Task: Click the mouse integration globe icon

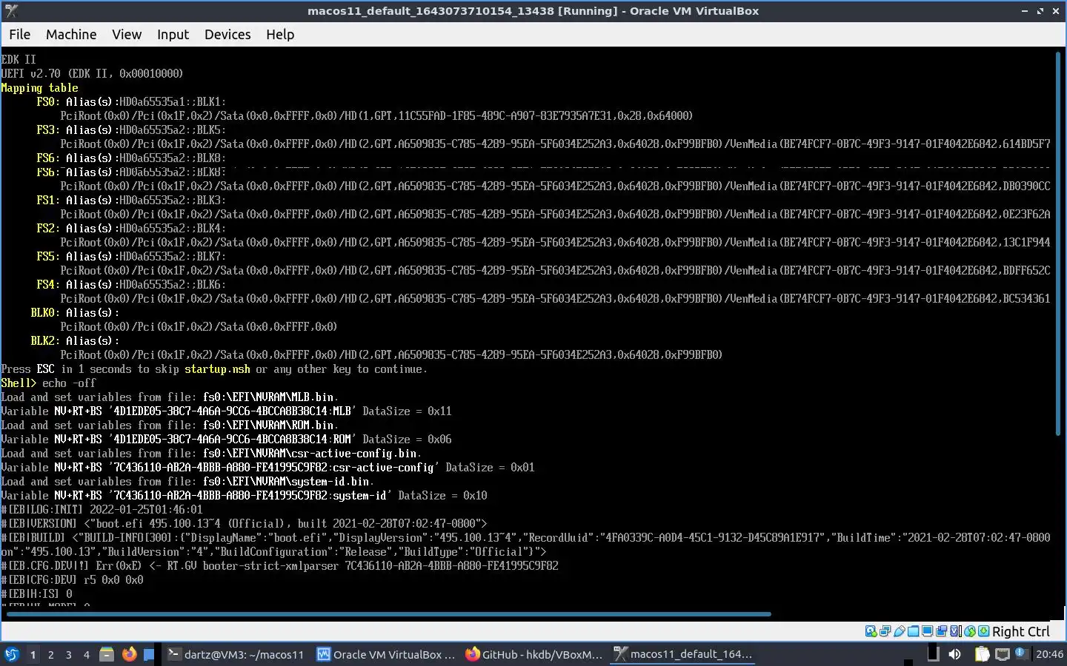Action: tap(970, 631)
